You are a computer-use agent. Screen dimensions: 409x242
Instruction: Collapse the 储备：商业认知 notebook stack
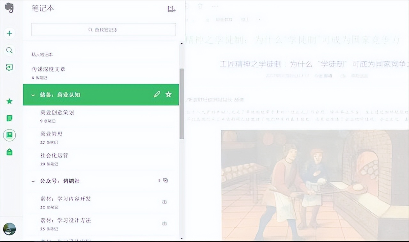click(x=33, y=95)
